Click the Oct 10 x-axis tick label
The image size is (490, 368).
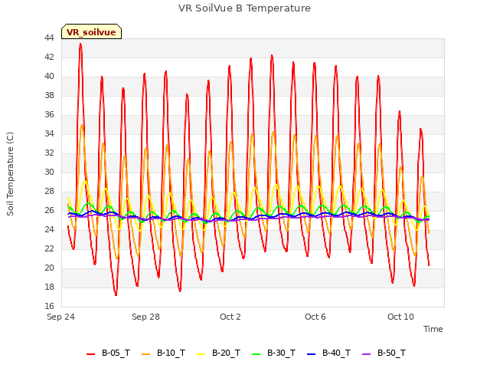400,317
